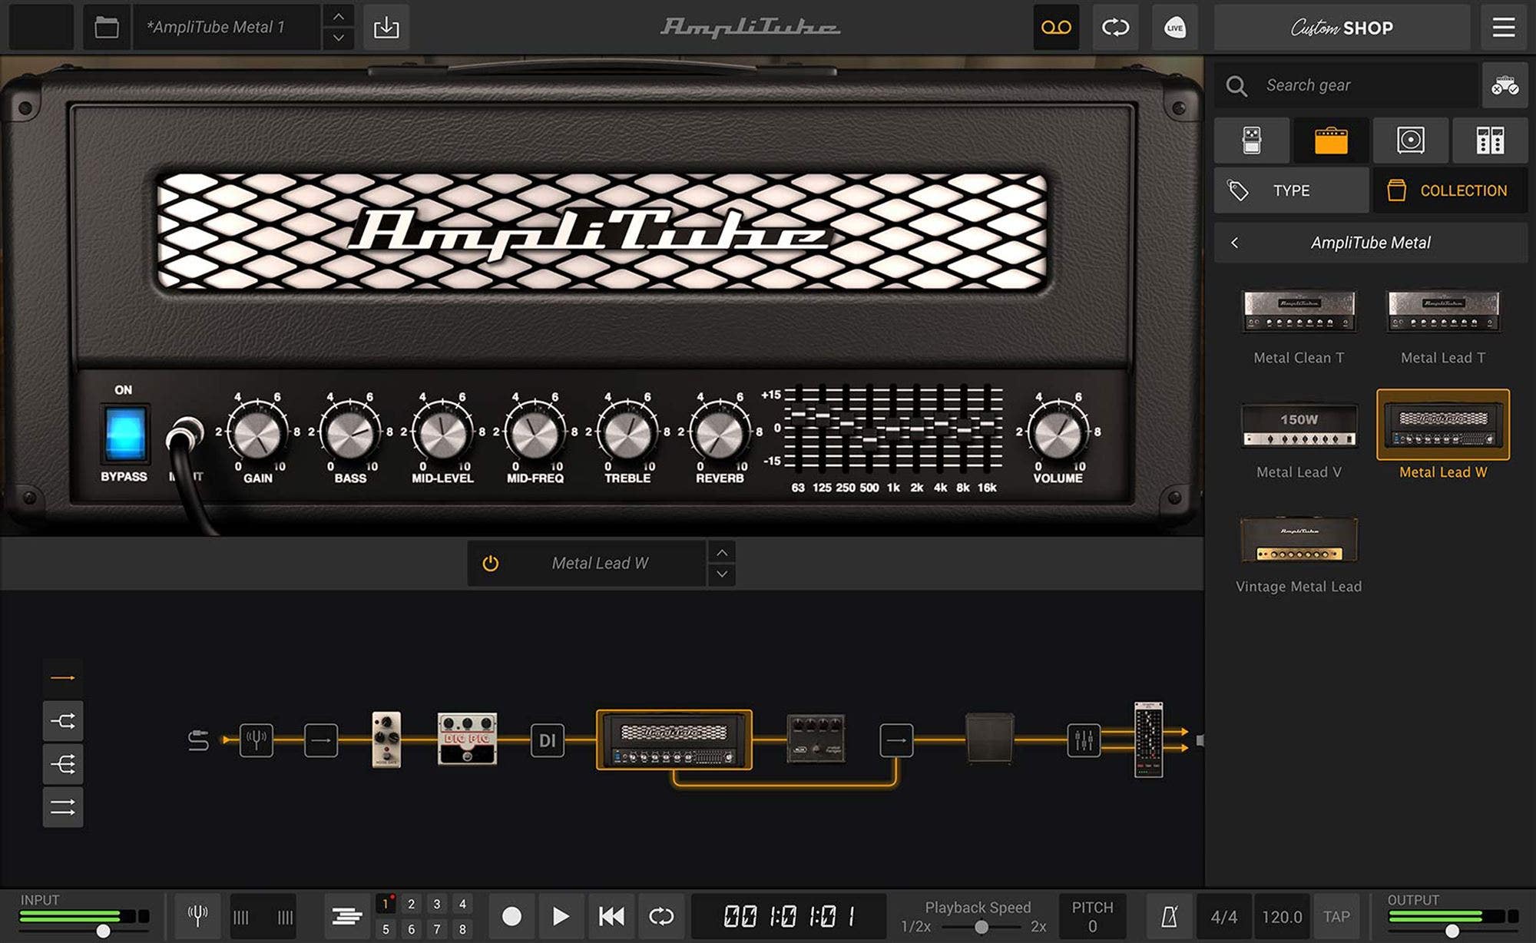Change the PITCH value
The height and width of the screenshot is (943, 1536).
(1092, 916)
